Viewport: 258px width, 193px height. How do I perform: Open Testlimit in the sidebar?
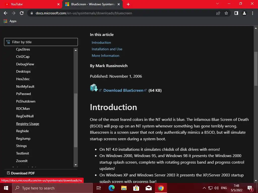(x=22, y=153)
